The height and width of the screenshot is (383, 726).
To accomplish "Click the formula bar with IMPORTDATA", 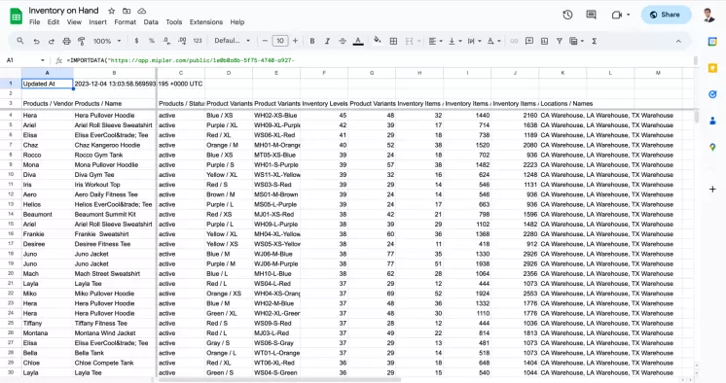I will (x=379, y=60).
